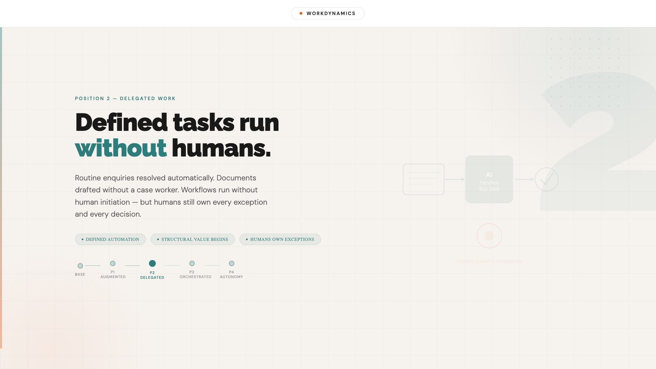Screen dimensions: 656x369
Task: Click the 'AI handles this task' box
Action: pos(489,179)
